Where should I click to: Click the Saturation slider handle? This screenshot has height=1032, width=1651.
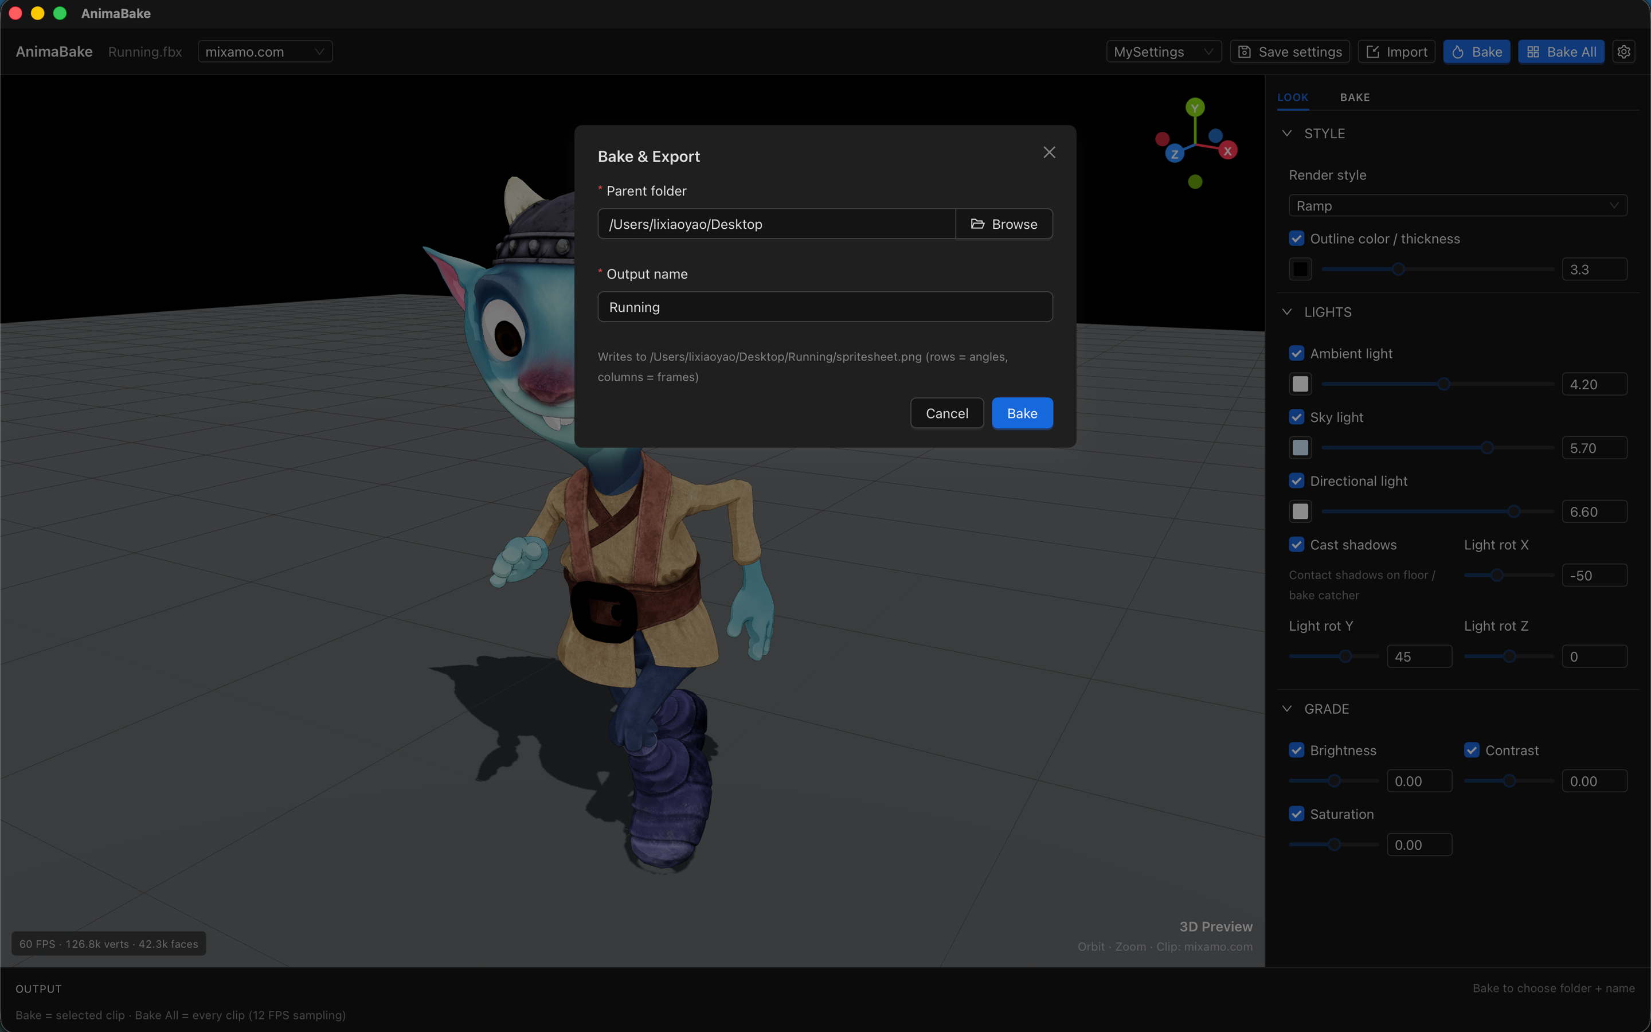coord(1335,845)
